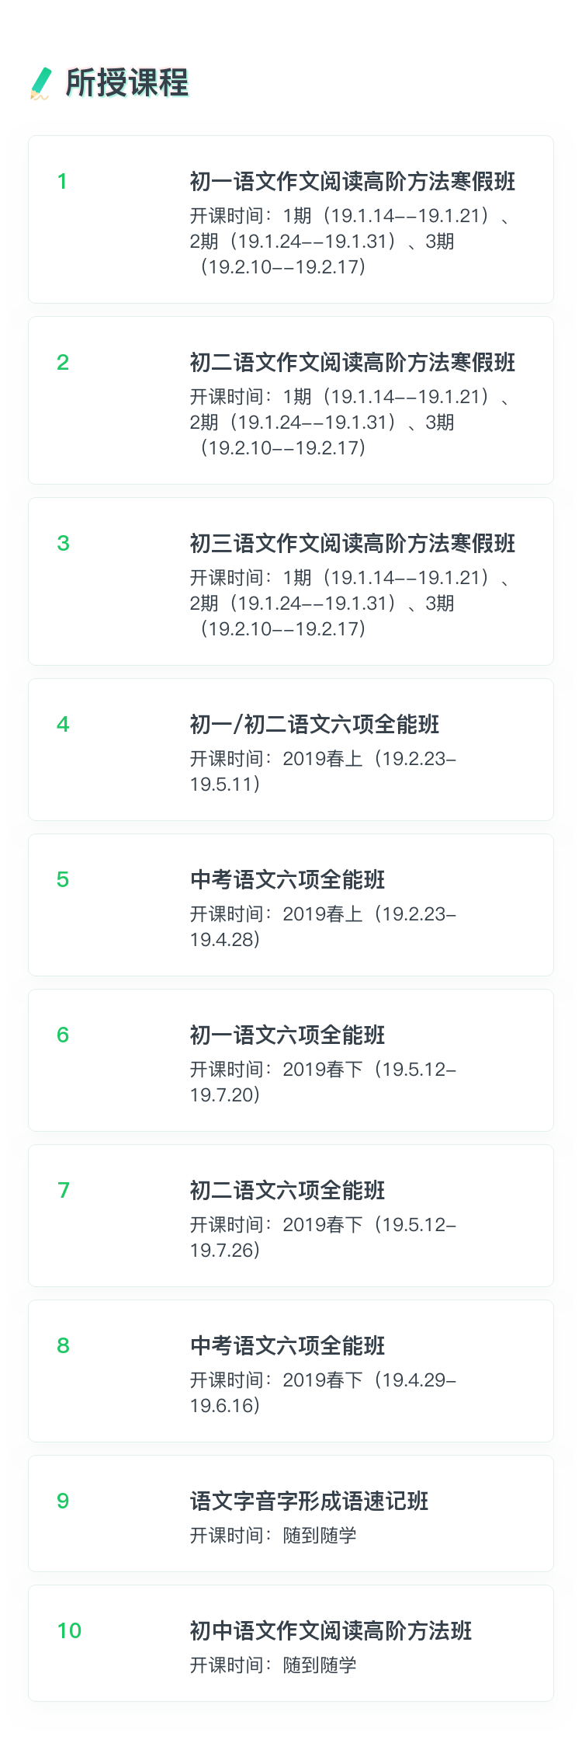
Task: Select 初一语文六项全能班 course title
Action: 288,1035
